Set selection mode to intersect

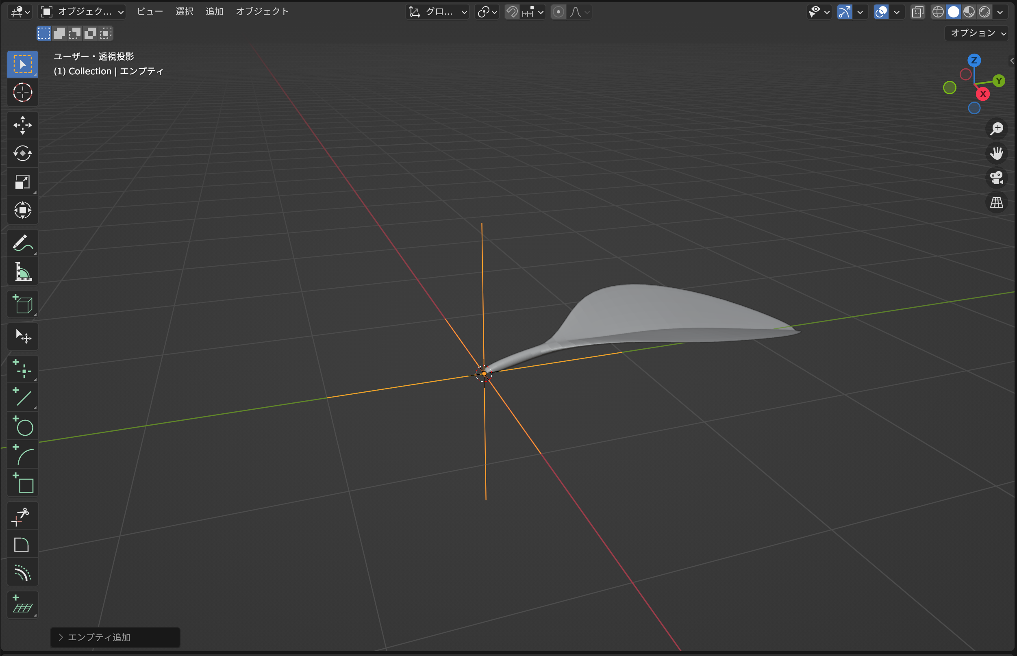pyautogui.click(x=105, y=33)
